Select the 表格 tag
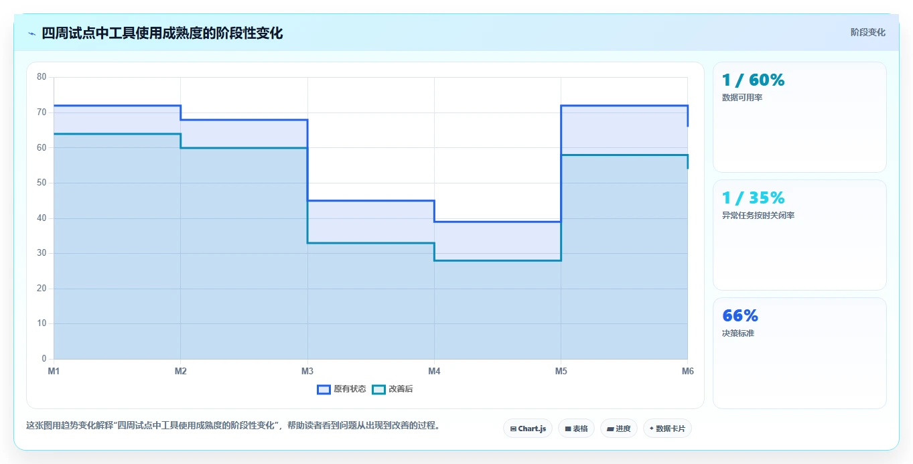 (576, 429)
